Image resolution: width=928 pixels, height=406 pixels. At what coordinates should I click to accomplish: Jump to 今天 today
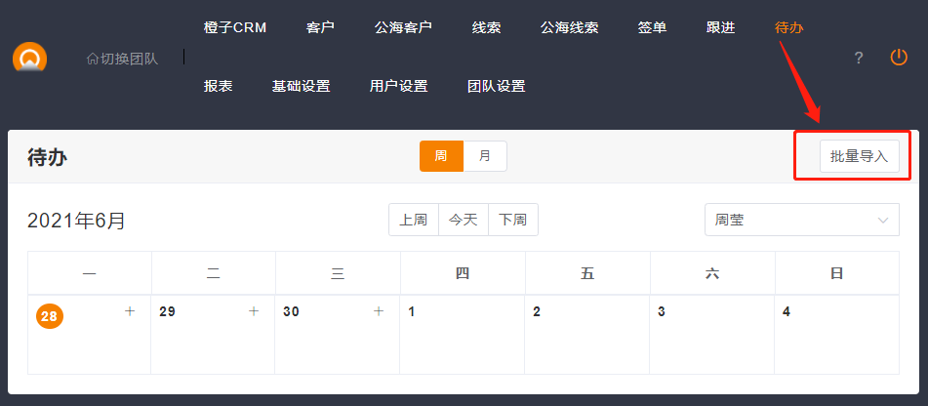(464, 220)
